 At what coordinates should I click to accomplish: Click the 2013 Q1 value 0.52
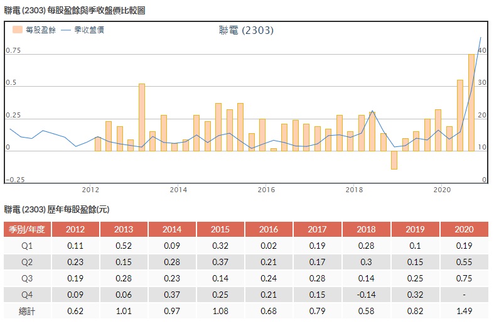pyautogui.click(x=124, y=246)
